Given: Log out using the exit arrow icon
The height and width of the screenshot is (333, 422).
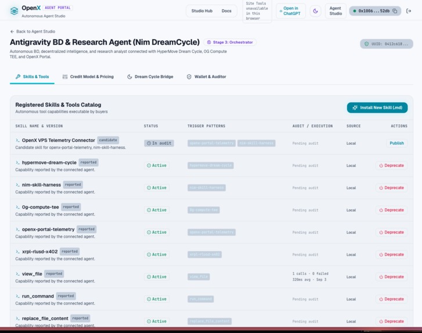Looking at the screenshot, I should click(x=409, y=11).
